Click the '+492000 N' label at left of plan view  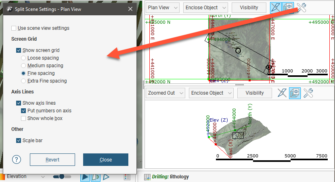pos(158,82)
